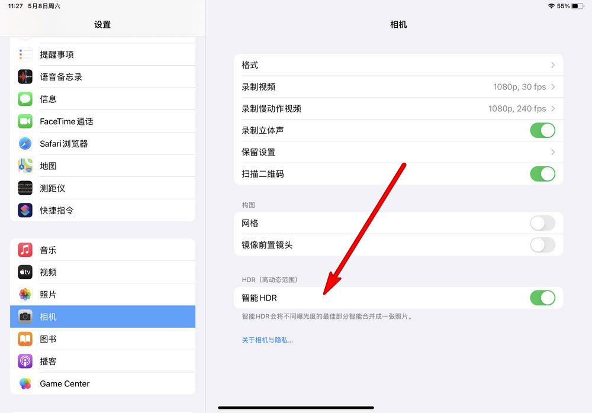592x413 pixels.
Task: Open Voice Memos via its waveform icon
Action: pos(25,77)
